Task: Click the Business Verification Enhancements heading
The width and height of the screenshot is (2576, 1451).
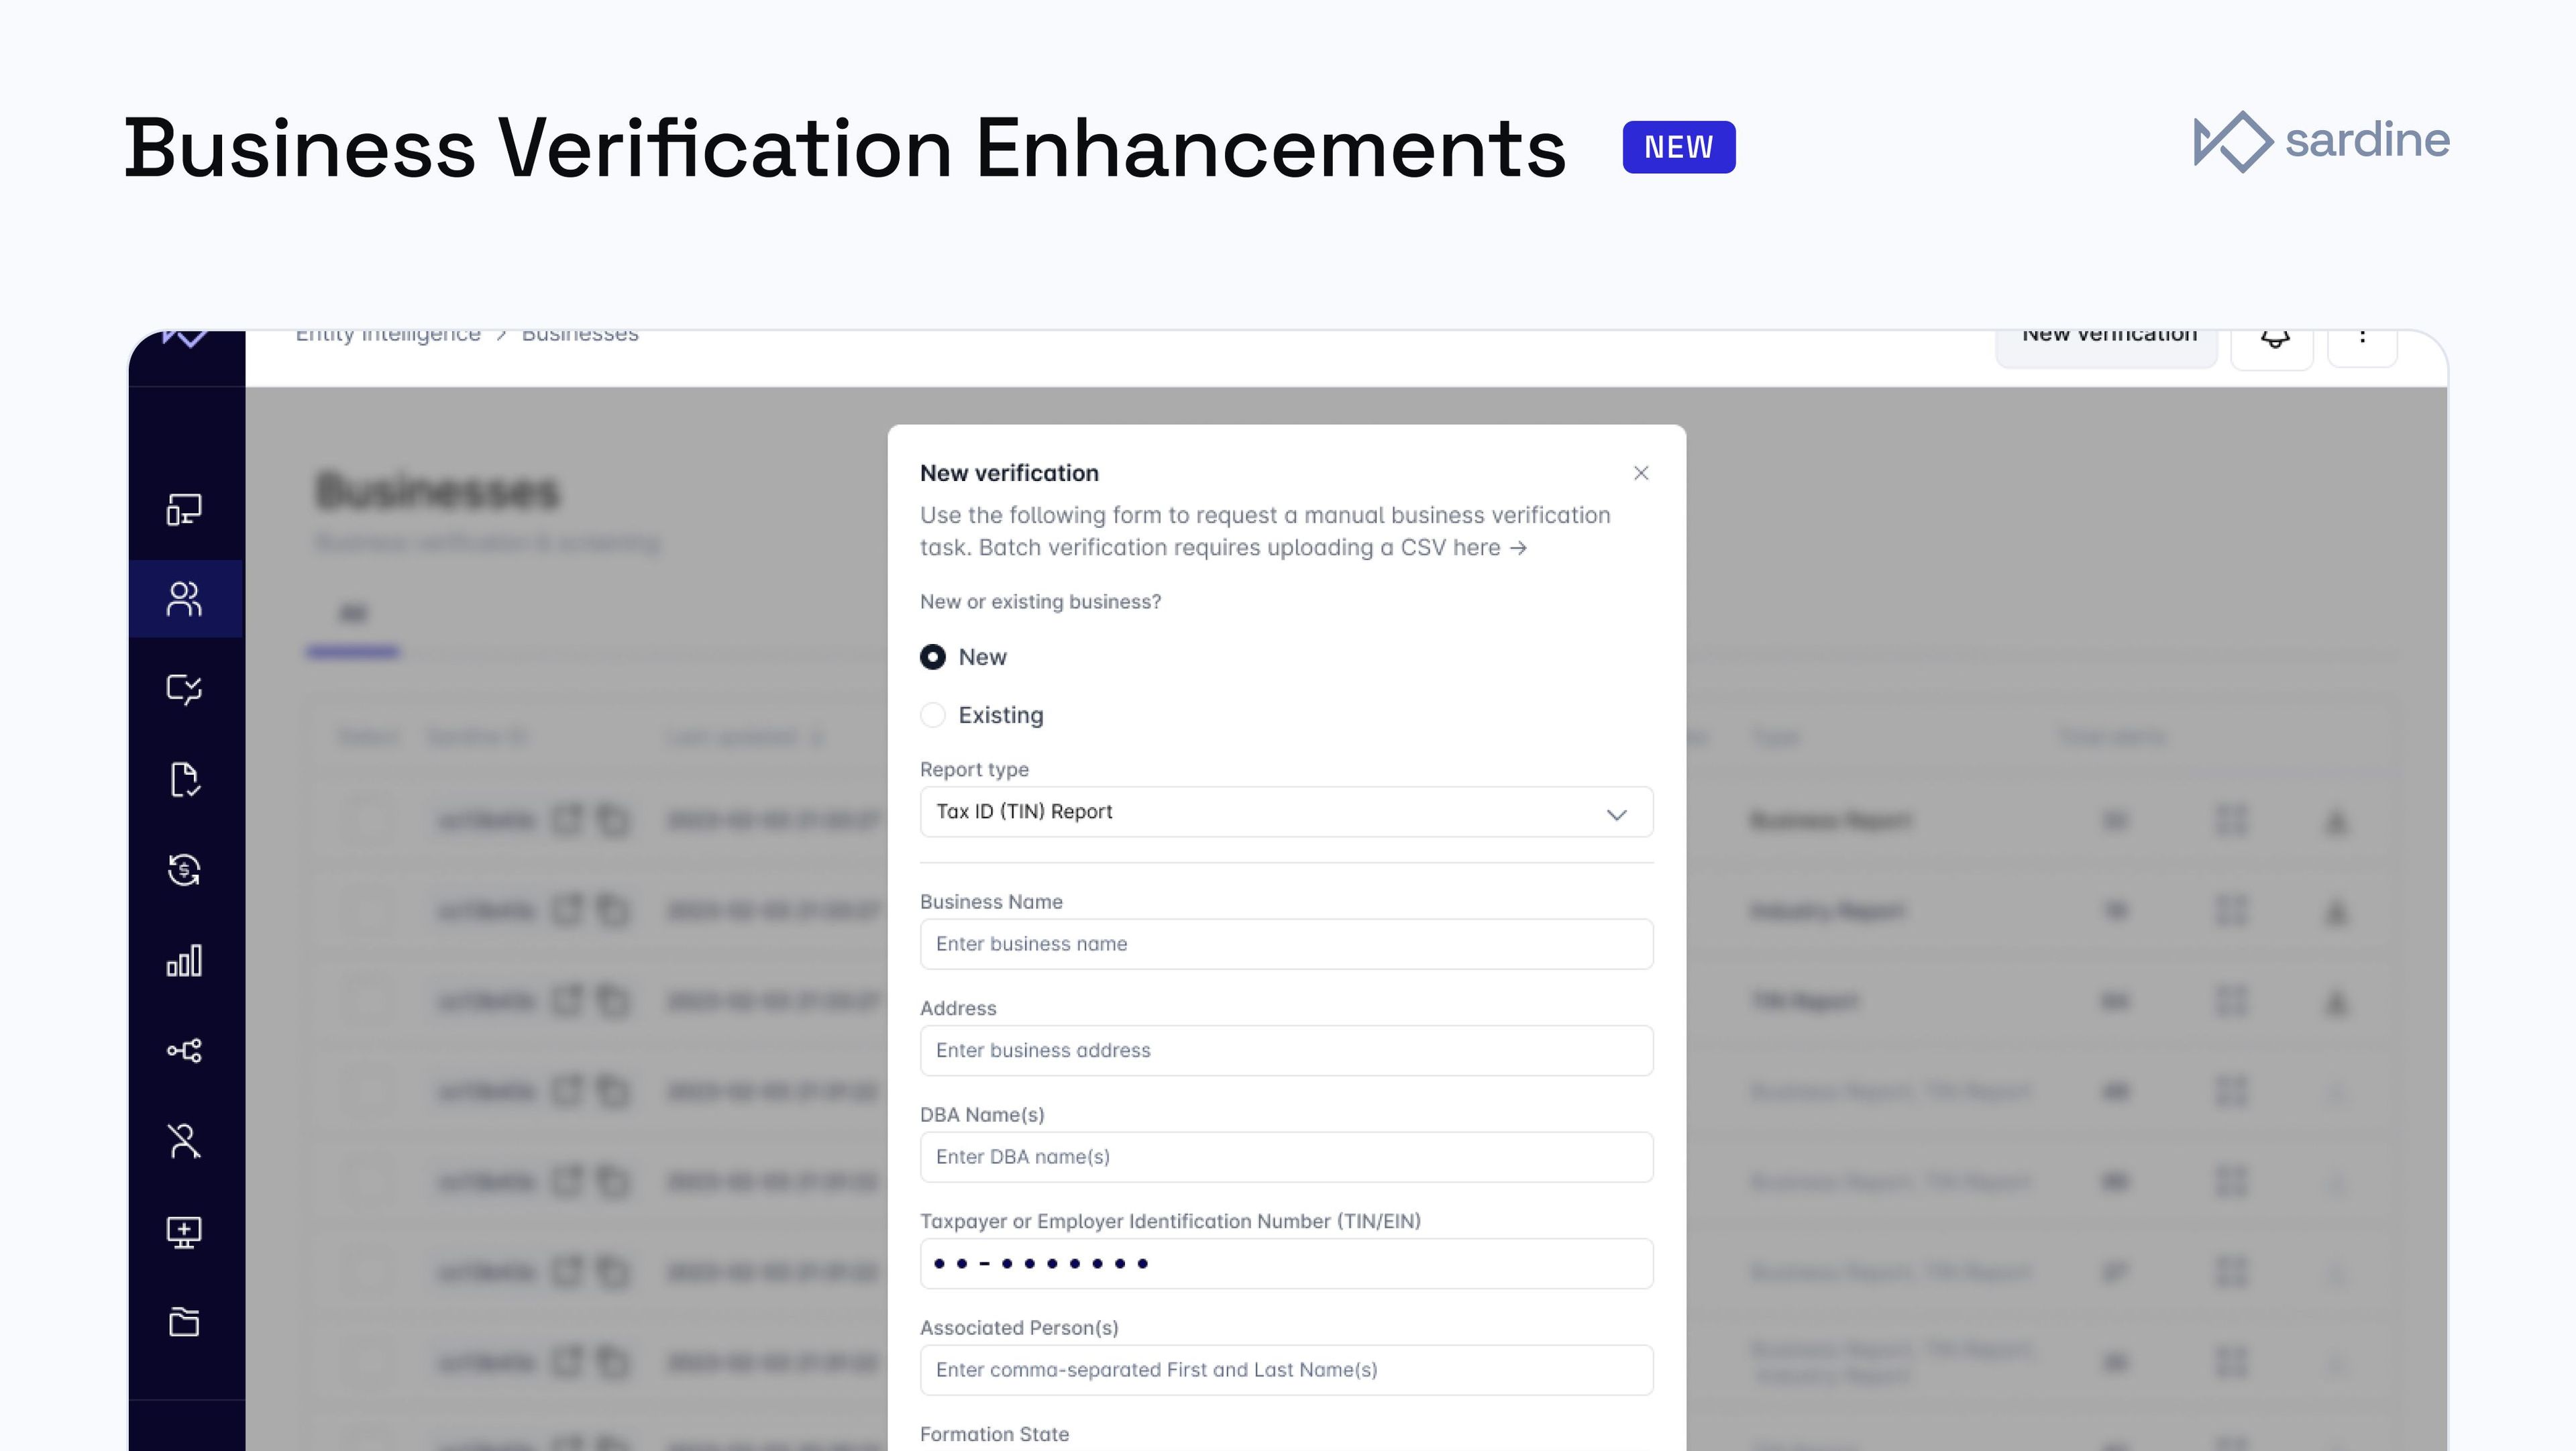Action: 845,148
